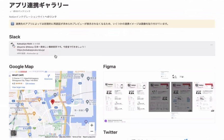The height and width of the screenshot is (140, 224).
Task: Click the 第一港運CY location marker
Action: tap(87, 110)
